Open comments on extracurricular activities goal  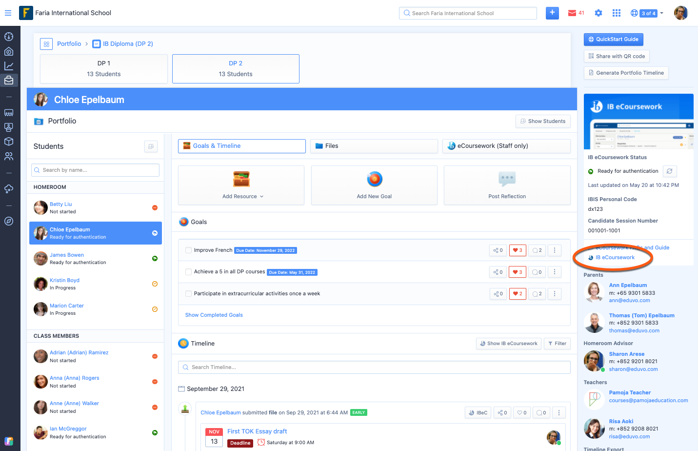click(538, 294)
